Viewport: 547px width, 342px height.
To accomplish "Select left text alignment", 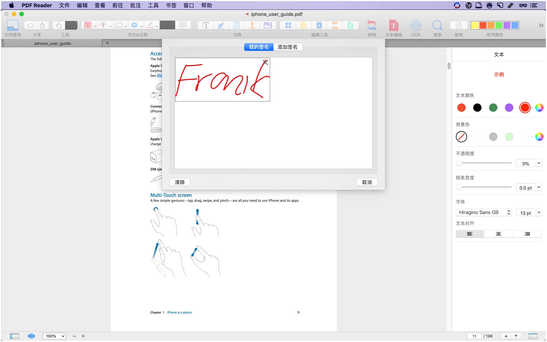I will [x=470, y=234].
